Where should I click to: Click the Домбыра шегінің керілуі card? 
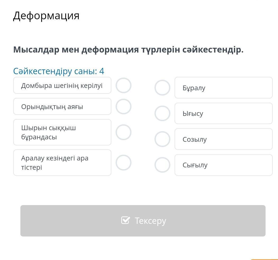pyautogui.click(x=62, y=86)
